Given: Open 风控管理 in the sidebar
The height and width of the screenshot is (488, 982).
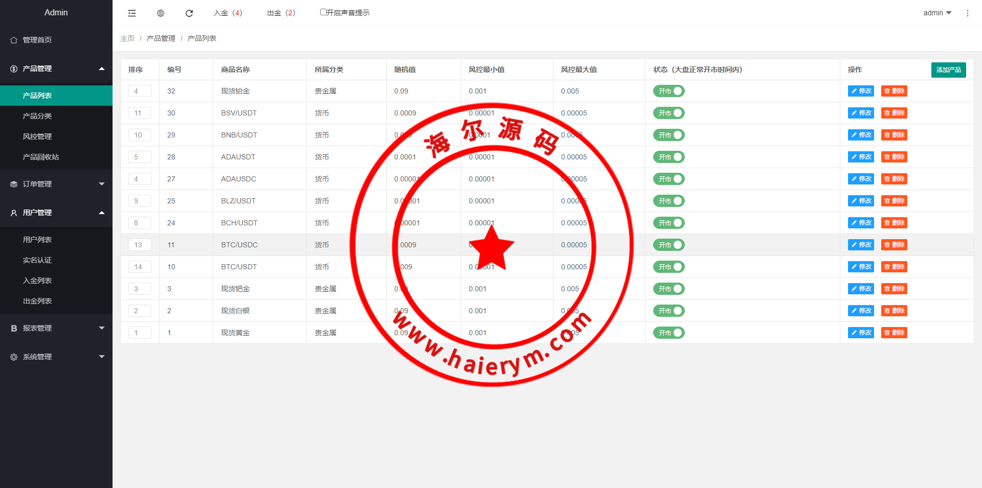Looking at the screenshot, I should tap(37, 136).
